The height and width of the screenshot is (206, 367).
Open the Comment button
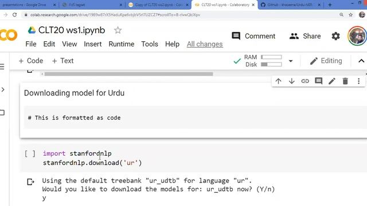[253, 36]
